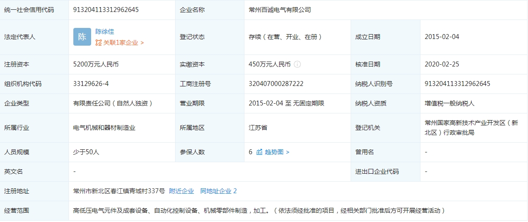Screen dimensions: 528x222
Task: Click the 登记机关 registration authority value
Action: tap(471, 128)
